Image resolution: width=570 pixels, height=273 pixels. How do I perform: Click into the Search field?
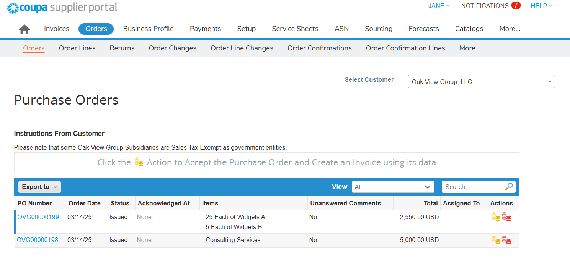pos(473,187)
